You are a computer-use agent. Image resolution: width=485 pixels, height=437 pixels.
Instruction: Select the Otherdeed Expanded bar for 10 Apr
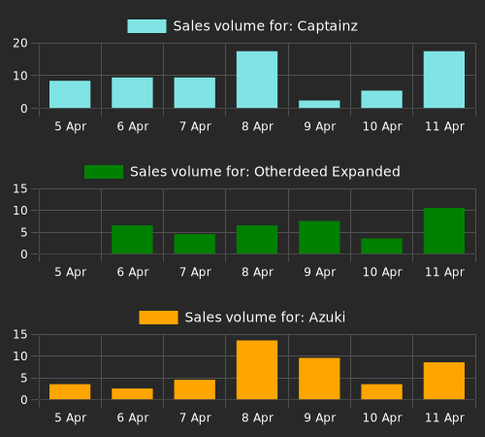tap(382, 246)
